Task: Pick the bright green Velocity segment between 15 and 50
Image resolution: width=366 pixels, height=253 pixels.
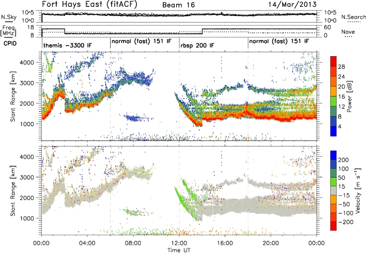Action: [x=334, y=182]
